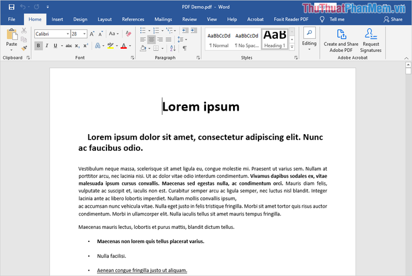This screenshot has height=276, width=412.
Task: Cut selection with the scissors icon
Action: tap(24, 31)
